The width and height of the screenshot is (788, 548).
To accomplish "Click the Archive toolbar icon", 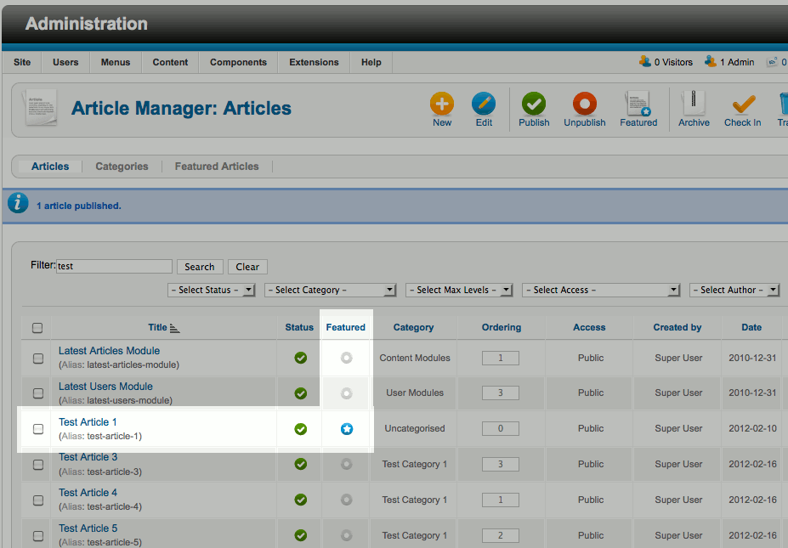I will point(694,105).
